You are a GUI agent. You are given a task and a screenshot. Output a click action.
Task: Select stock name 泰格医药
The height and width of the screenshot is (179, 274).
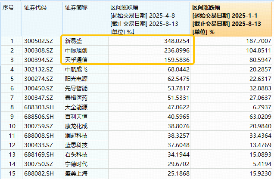76,98
